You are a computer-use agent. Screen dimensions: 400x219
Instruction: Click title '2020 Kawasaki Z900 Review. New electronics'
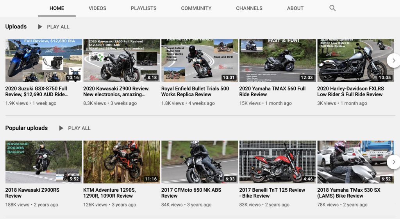coord(116,92)
